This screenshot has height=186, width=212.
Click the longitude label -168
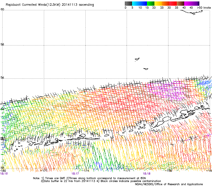pos(168,171)
